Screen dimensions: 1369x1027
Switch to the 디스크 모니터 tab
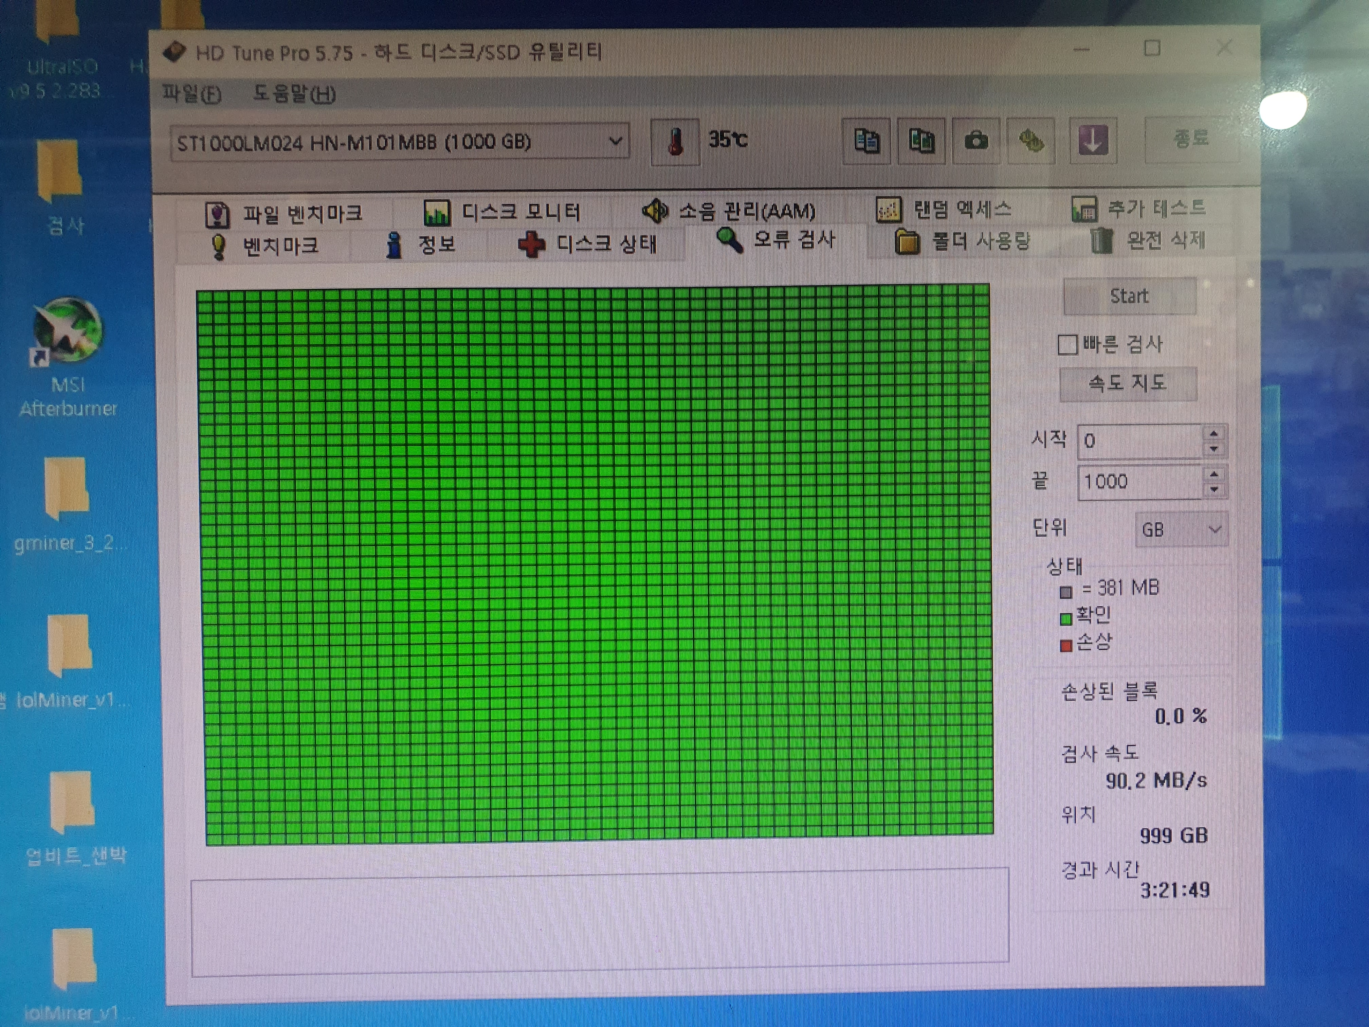[502, 212]
